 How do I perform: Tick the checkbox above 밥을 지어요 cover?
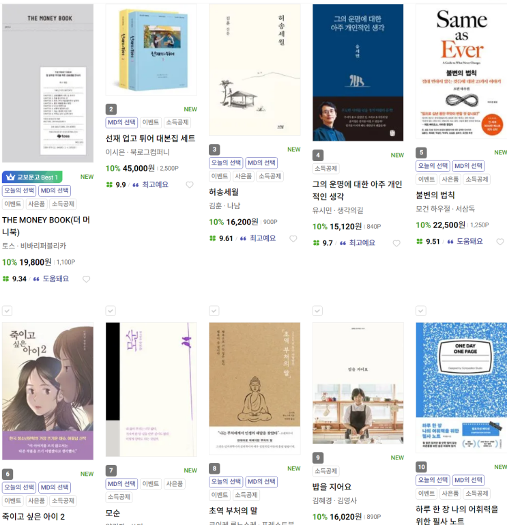point(317,311)
